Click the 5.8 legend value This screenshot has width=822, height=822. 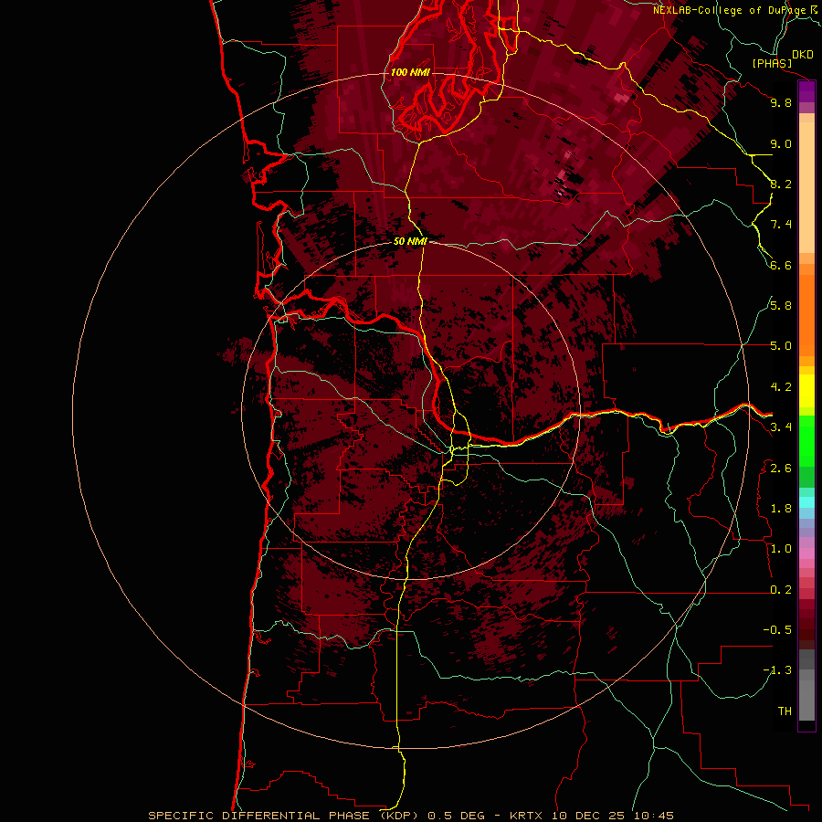(x=781, y=306)
